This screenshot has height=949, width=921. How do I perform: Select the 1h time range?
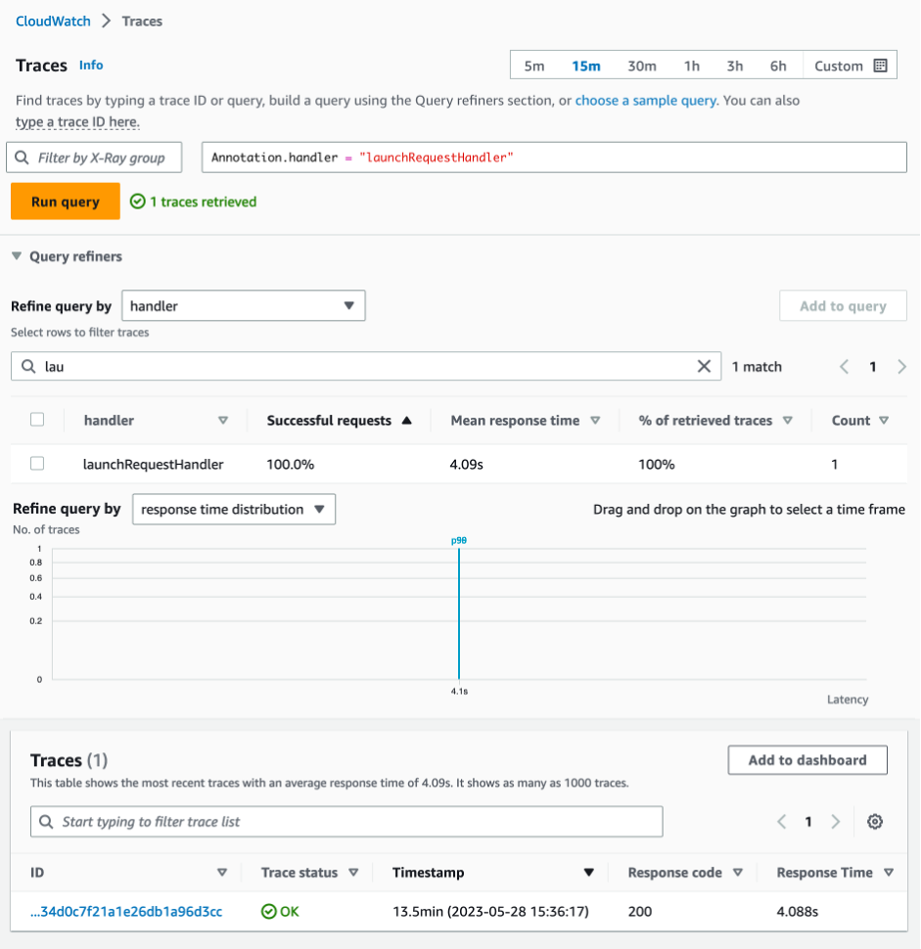(x=692, y=66)
